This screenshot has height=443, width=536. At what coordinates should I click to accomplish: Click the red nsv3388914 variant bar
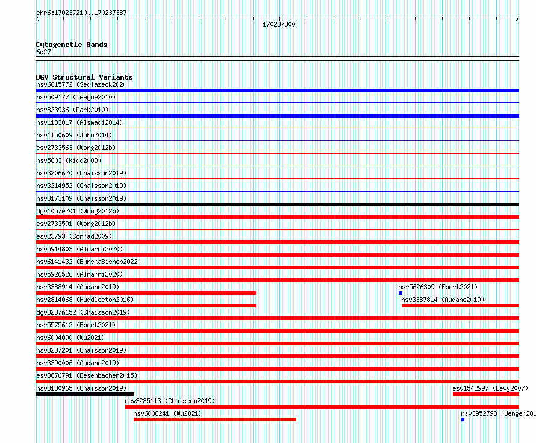click(146, 293)
